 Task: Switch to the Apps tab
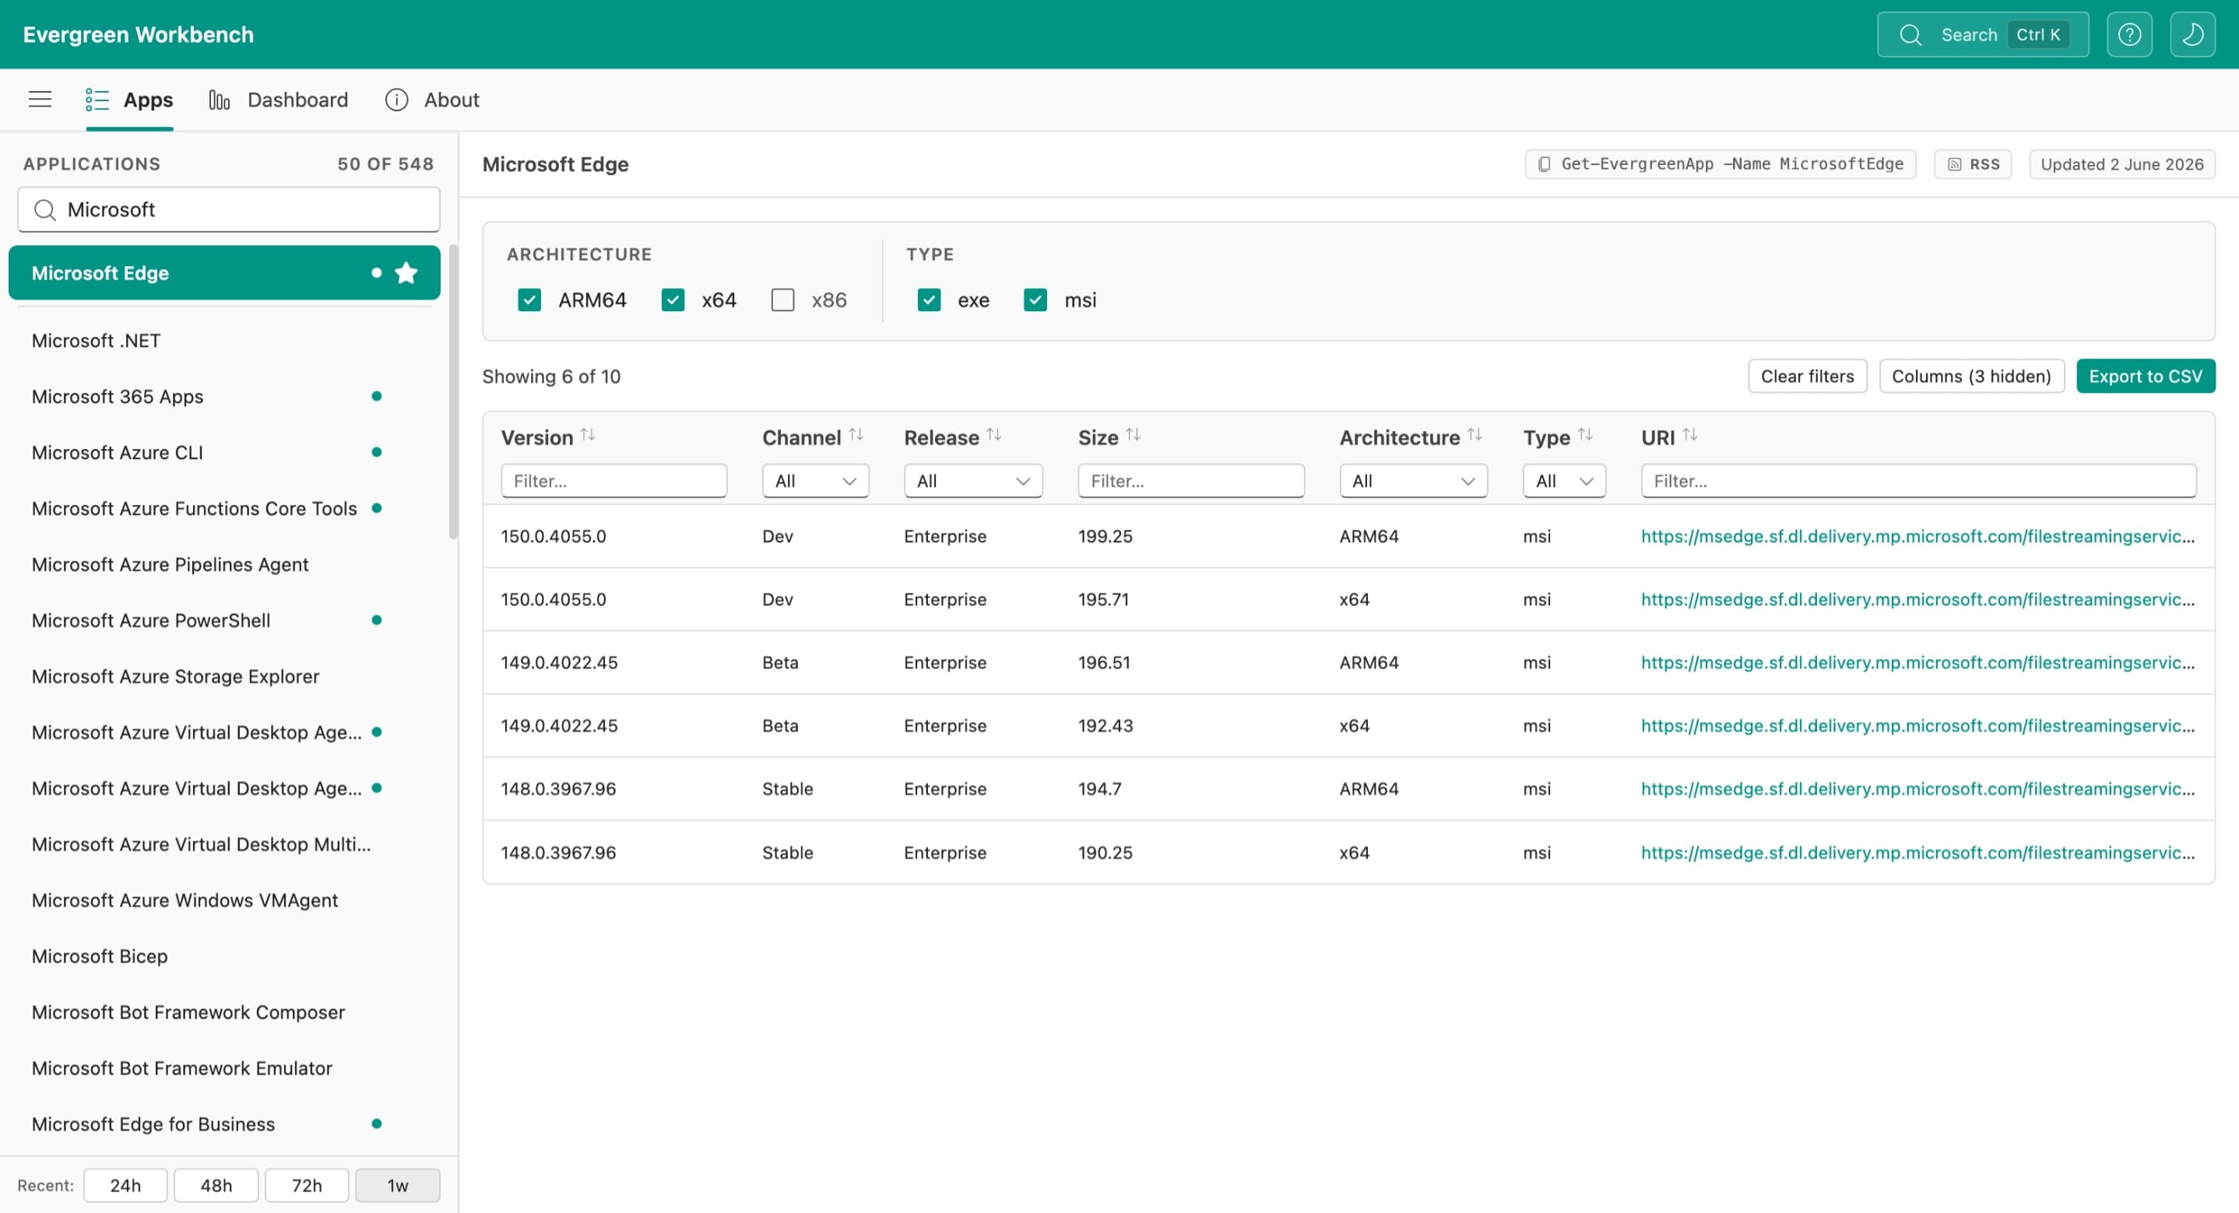point(129,100)
